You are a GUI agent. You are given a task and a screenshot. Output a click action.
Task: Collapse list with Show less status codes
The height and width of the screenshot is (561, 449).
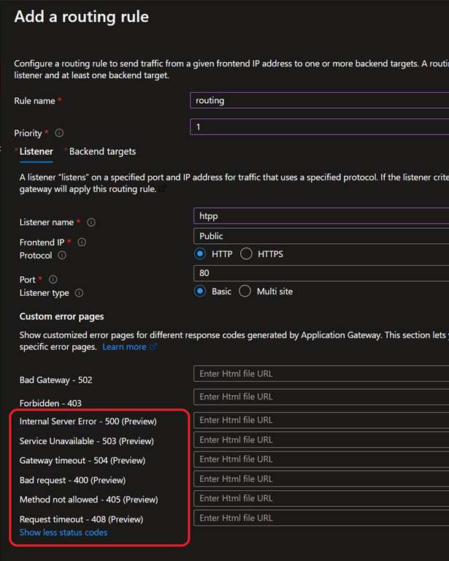click(64, 533)
